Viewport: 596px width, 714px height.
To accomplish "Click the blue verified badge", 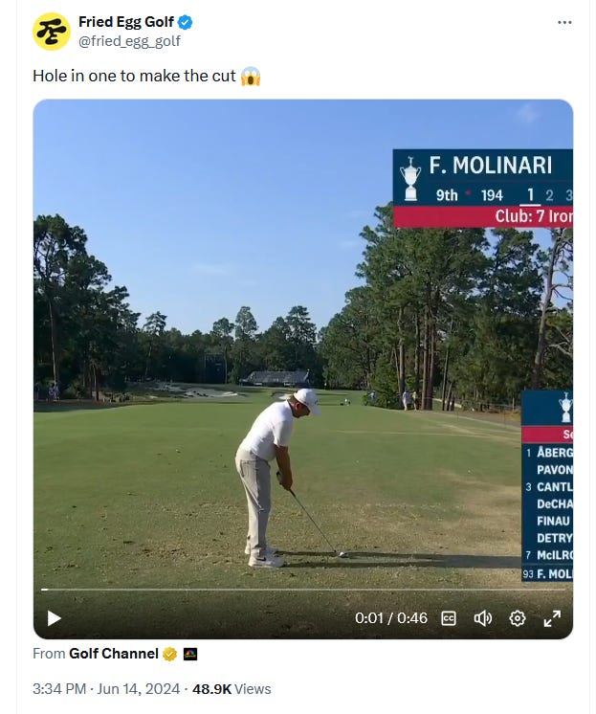I will (185, 22).
